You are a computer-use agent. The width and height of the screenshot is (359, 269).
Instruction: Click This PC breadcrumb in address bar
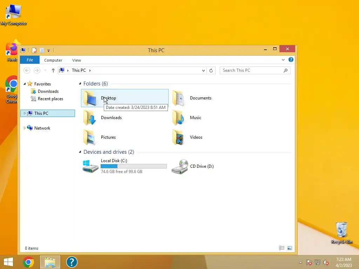79,70
